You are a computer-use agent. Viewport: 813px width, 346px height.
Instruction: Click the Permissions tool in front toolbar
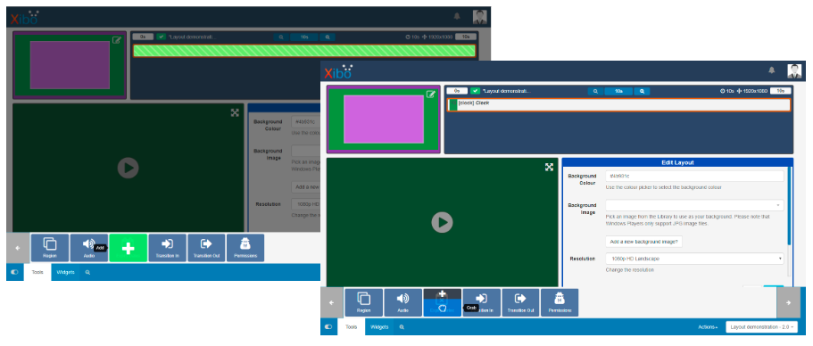[560, 302]
